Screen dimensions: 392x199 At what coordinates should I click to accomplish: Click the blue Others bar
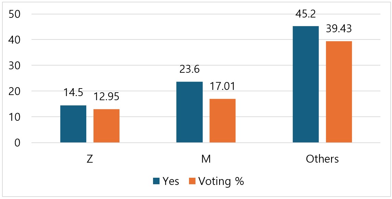306,84
